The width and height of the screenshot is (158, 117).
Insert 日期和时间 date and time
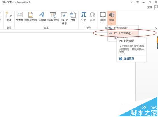click(53, 17)
